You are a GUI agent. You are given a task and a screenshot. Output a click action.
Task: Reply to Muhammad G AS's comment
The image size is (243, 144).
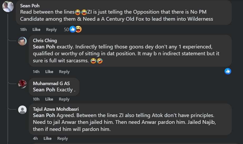[64, 99]
